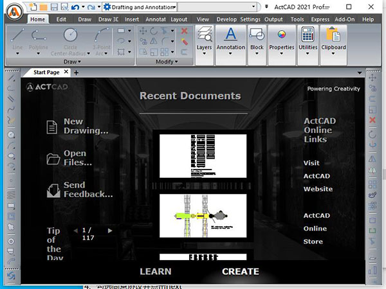This screenshot has height=289, width=386.
Task: Select the Circle Center-Radius tool
Action: pos(70,41)
